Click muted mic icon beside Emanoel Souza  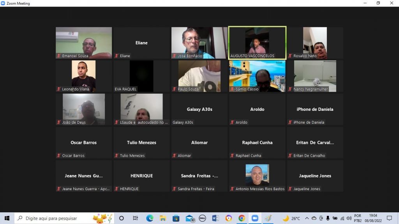(59, 56)
